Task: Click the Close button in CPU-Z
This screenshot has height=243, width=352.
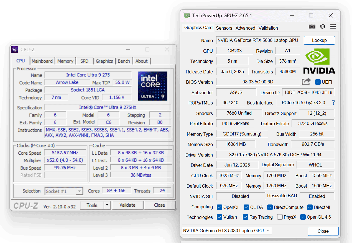Action: point(160,205)
